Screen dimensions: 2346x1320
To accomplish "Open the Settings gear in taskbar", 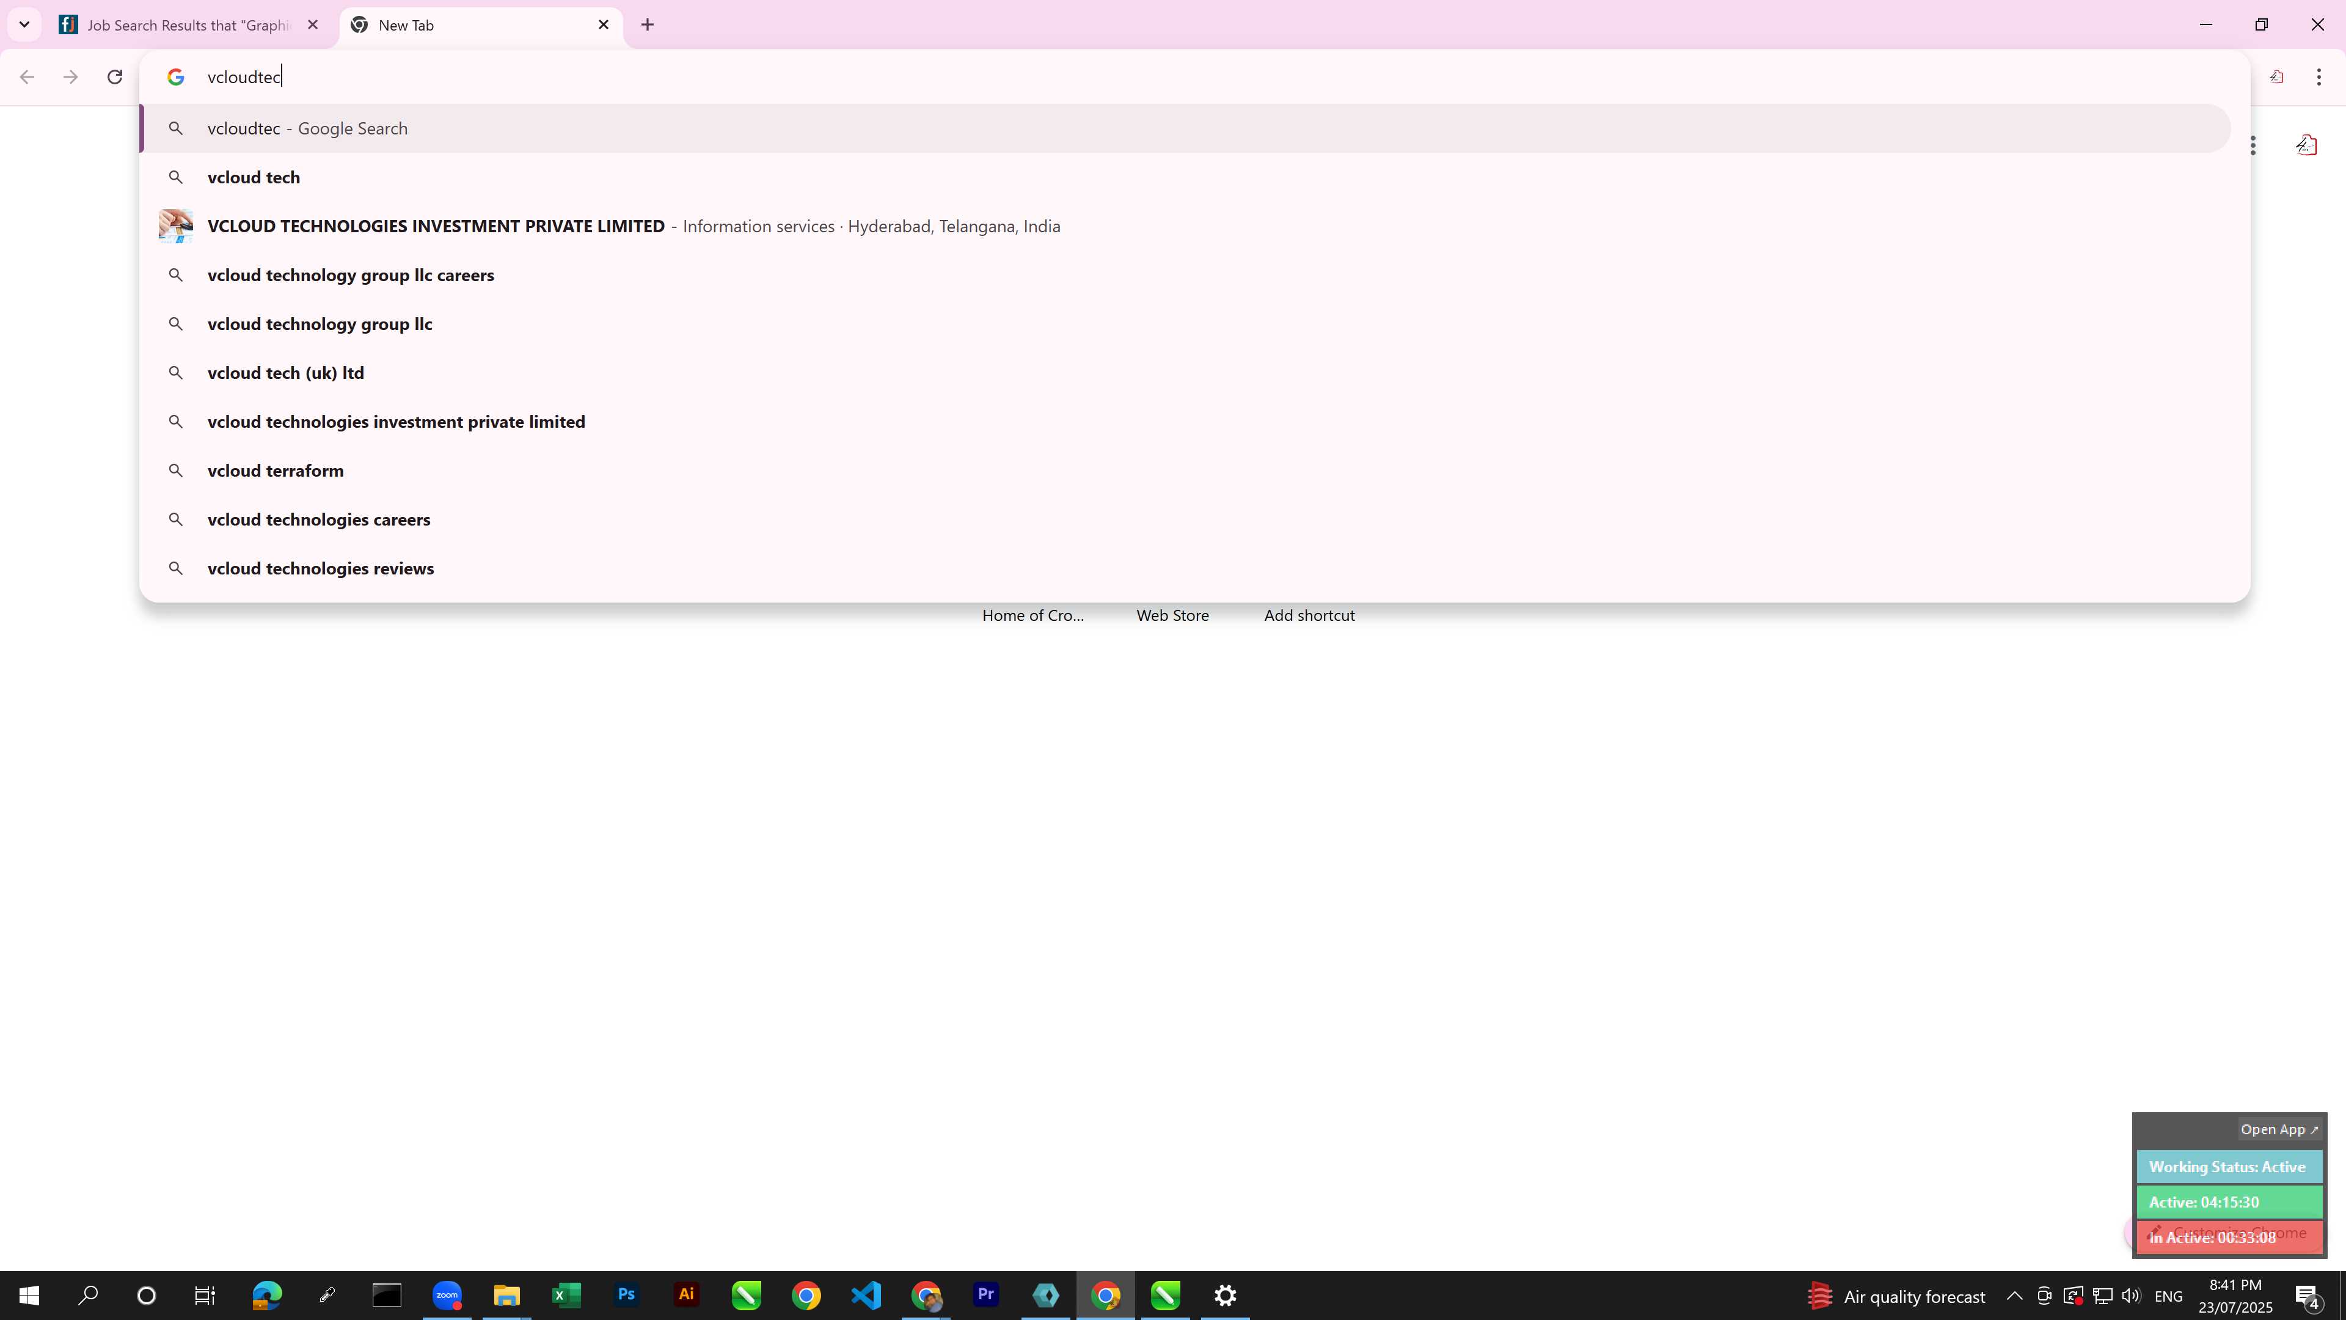I will [x=1225, y=1296].
